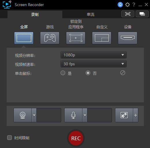Click the 视频帧速率 label text
150x148 pixels.
(25, 64)
